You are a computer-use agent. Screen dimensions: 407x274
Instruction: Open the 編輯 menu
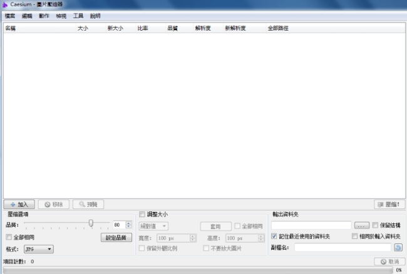[27, 16]
